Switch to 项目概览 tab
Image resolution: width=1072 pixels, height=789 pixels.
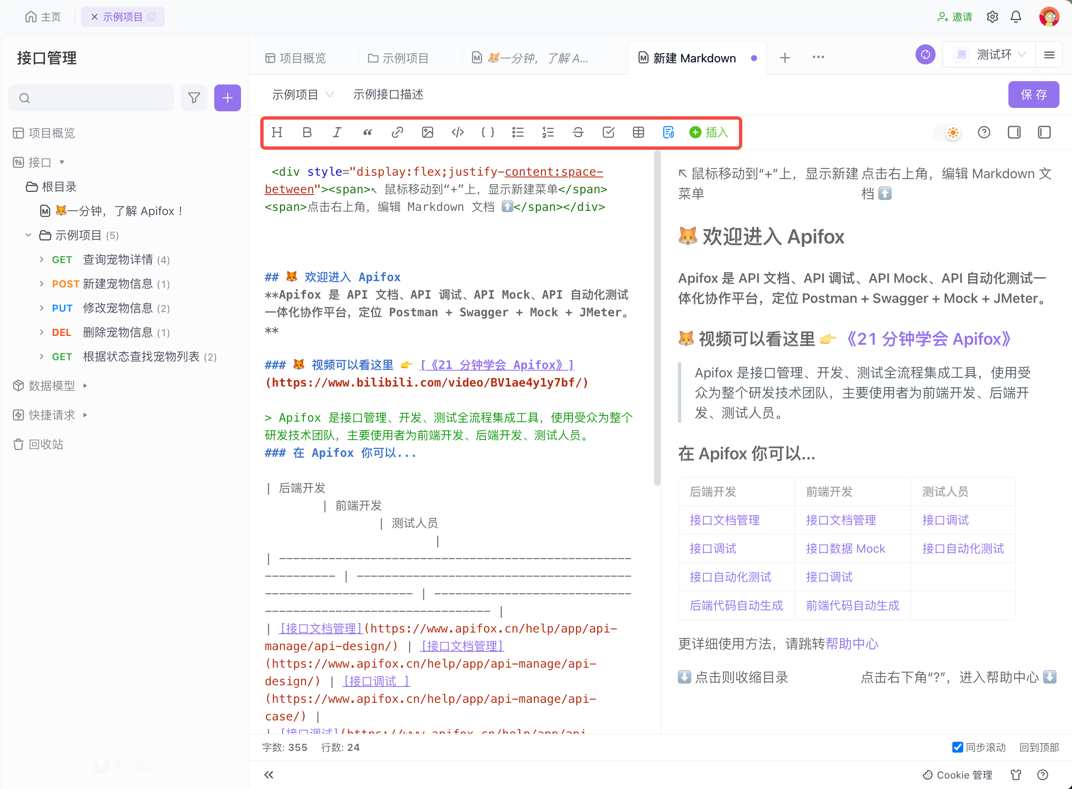point(296,58)
